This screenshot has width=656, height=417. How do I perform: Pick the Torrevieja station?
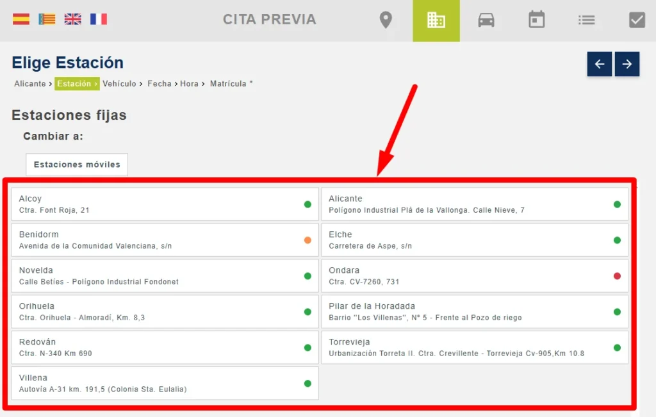pos(474,348)
